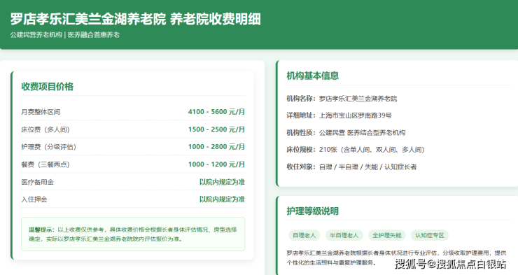
Task: Click the subtitle 公建民营养老机构 | 医养融合普惠养老
Action: (64, 35)
